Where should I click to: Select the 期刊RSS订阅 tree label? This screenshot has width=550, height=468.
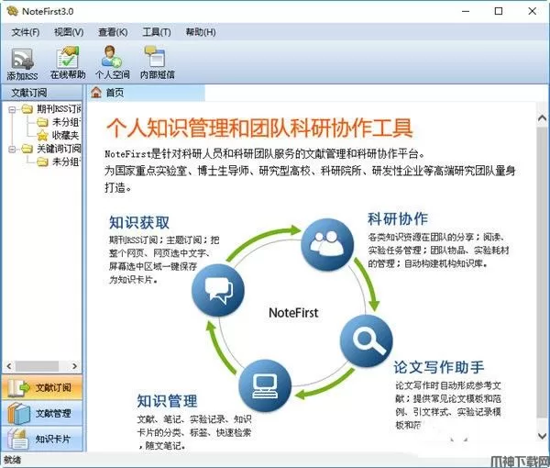(x=59, y=109)
